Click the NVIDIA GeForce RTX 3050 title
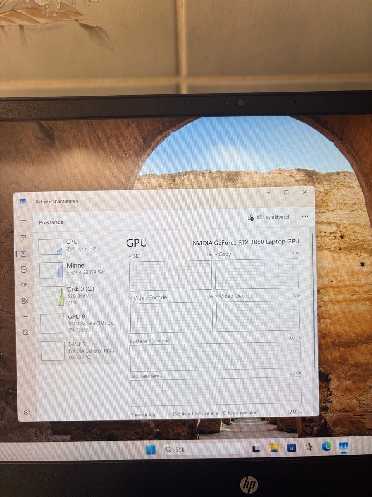This screenshot has height=497, width=372. click(x=246, y=242)
